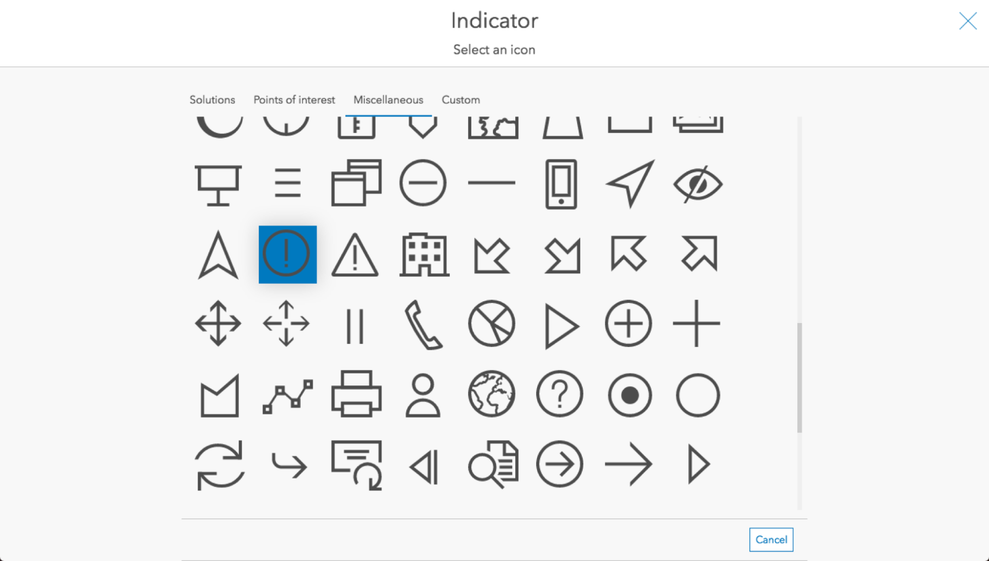Select the empty circle icon
989x561 pixels.
click(698, 395)
